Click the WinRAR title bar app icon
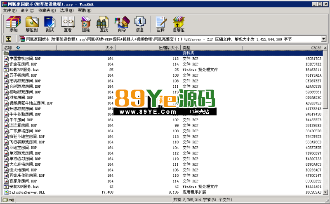Screen dimensions: 330x204 coord(5,4)
